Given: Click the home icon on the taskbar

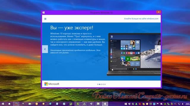Looking at the screenshot, I should click(x=9, y=104).
